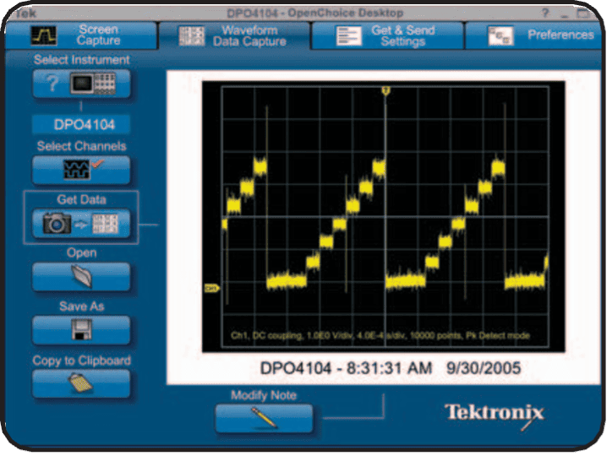Click the Open folder icon button

point(81,276)
